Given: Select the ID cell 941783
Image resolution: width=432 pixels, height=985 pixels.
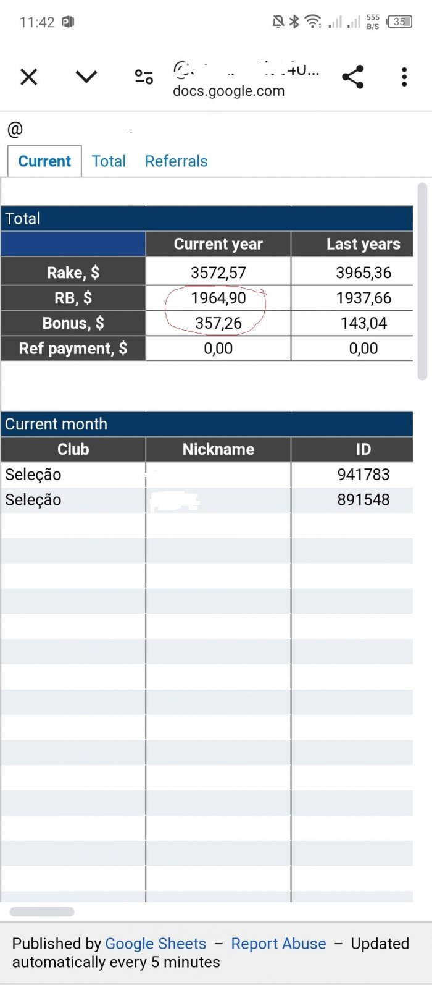Looking at the screenshot, I should pos(363,475).
